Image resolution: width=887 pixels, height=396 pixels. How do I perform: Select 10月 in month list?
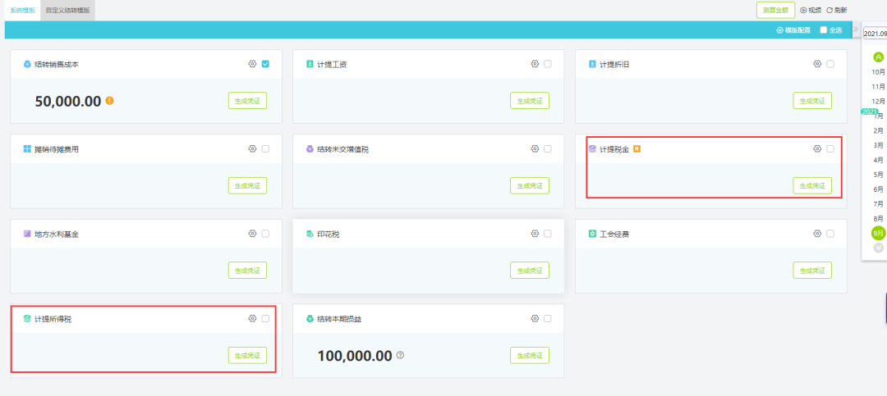point(878,72)
